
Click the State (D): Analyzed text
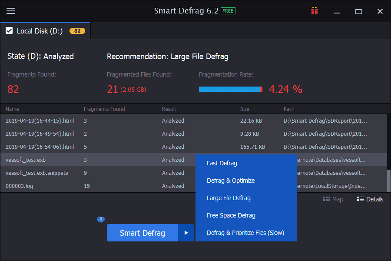click(x=40, y=56)
